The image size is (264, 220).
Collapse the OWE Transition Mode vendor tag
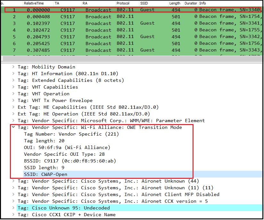(13, 127)
